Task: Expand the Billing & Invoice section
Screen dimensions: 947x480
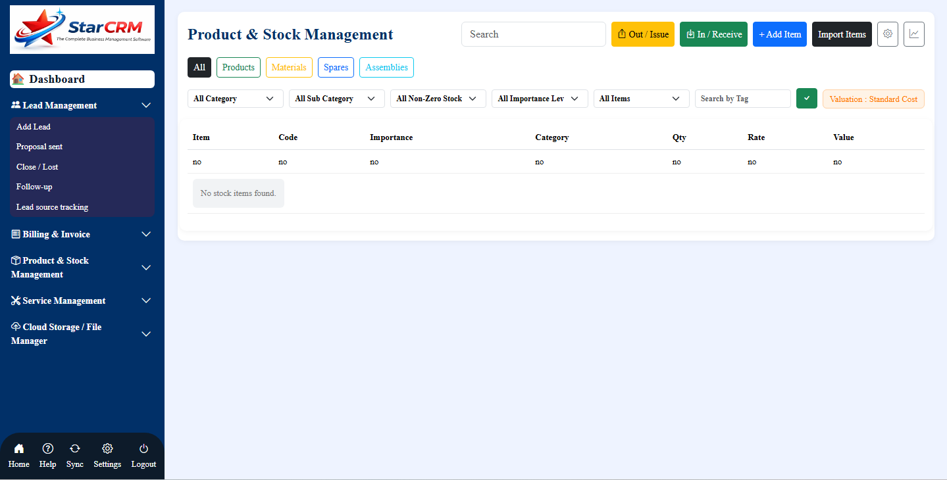Action: point(82,234)
